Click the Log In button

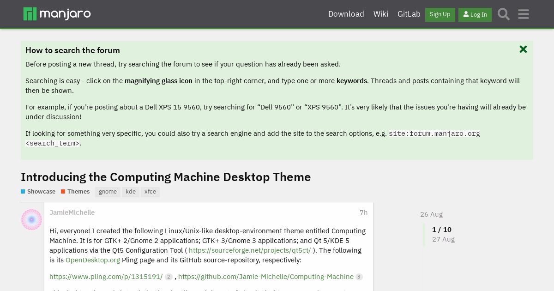(x=475, y=14)
